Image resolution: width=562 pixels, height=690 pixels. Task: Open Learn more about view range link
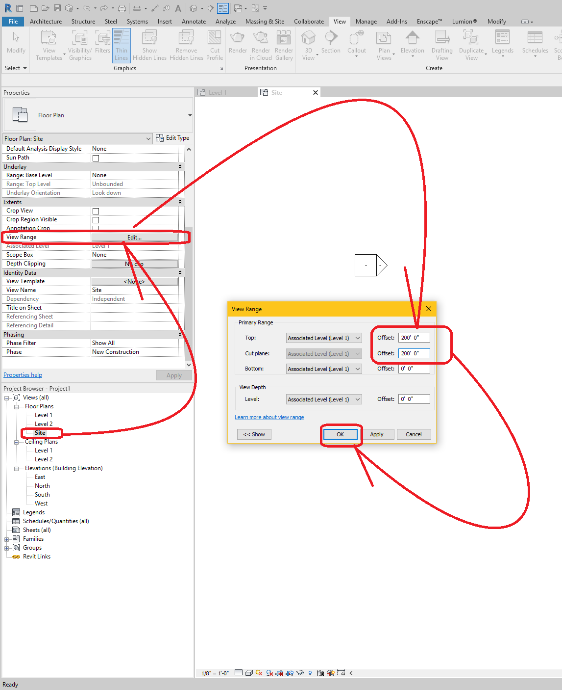(269, 417)
